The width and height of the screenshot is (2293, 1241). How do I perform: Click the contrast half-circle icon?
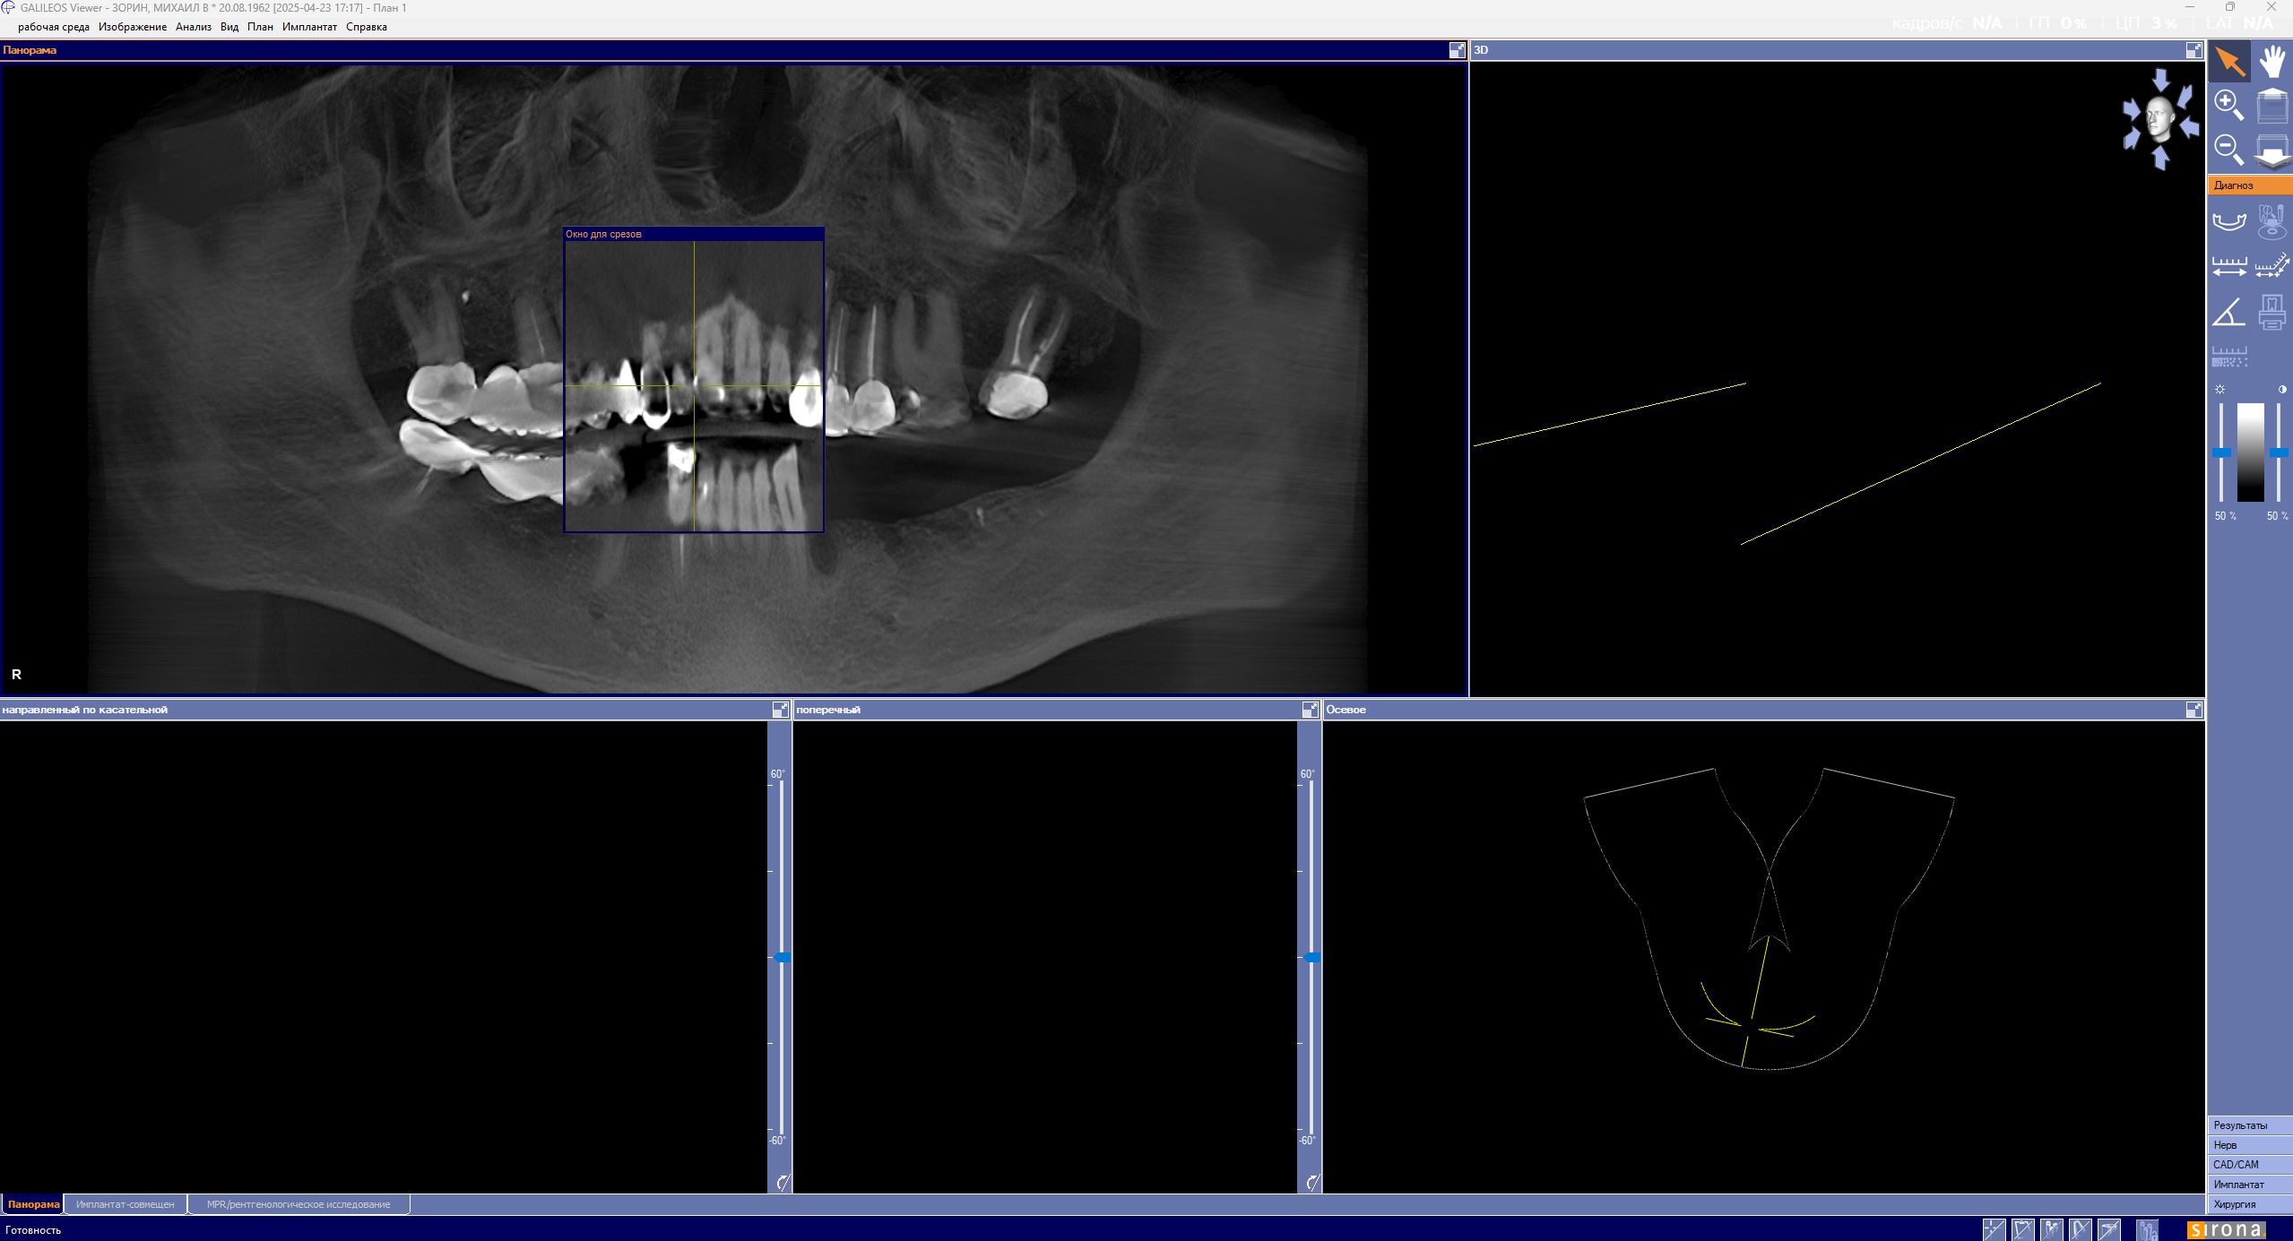(x=2281, y=390)
